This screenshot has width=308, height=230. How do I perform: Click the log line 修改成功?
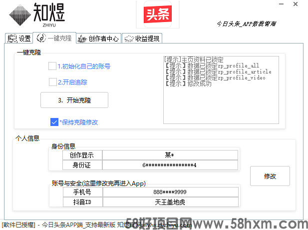point(188,83)
